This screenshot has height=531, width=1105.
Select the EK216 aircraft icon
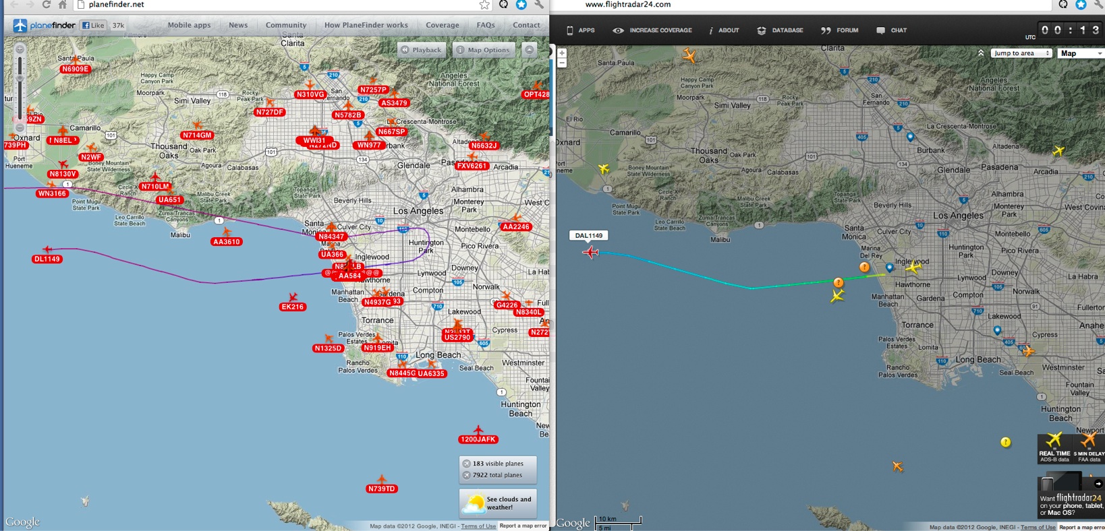[x=293, y=297]
